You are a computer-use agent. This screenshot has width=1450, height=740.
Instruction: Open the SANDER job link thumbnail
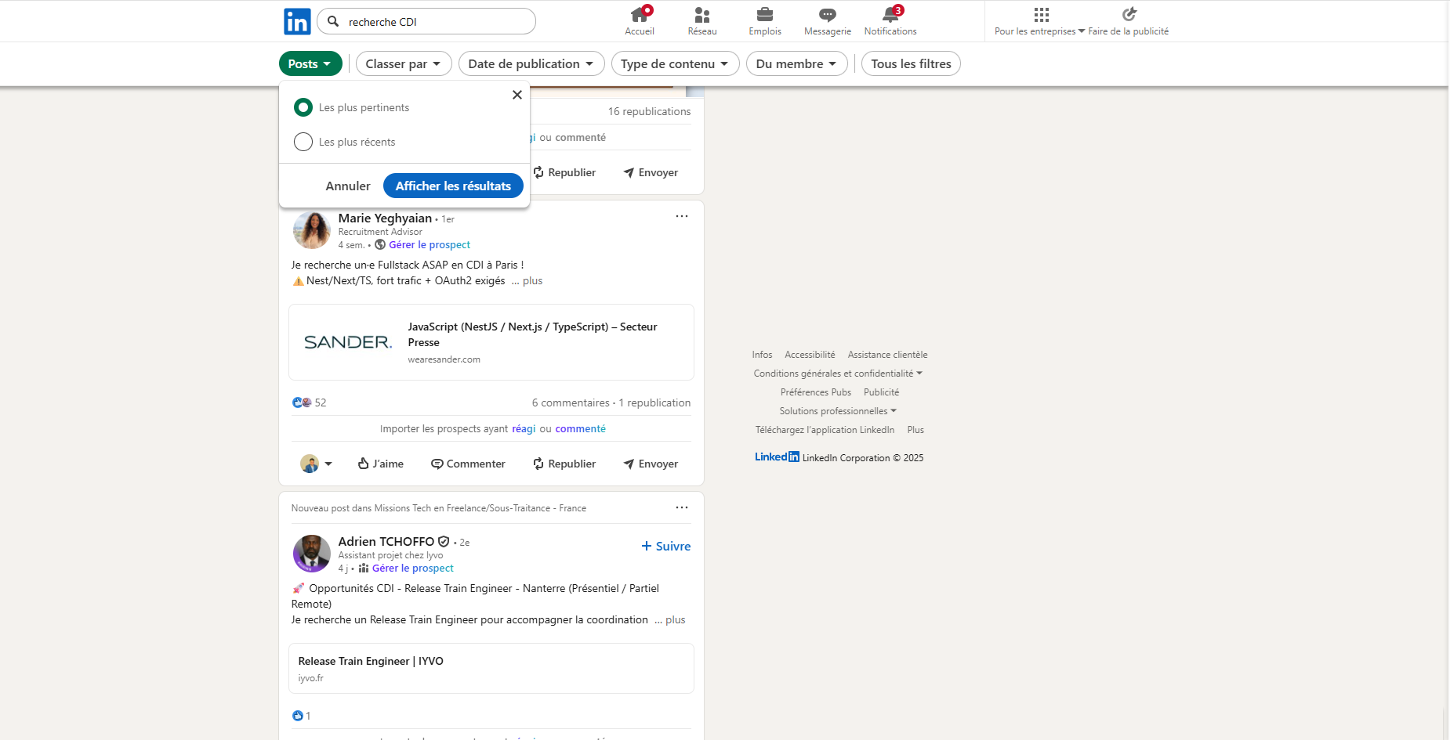tap(348, 342)
